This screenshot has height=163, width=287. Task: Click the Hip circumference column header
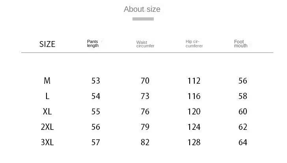pos(194,44)
